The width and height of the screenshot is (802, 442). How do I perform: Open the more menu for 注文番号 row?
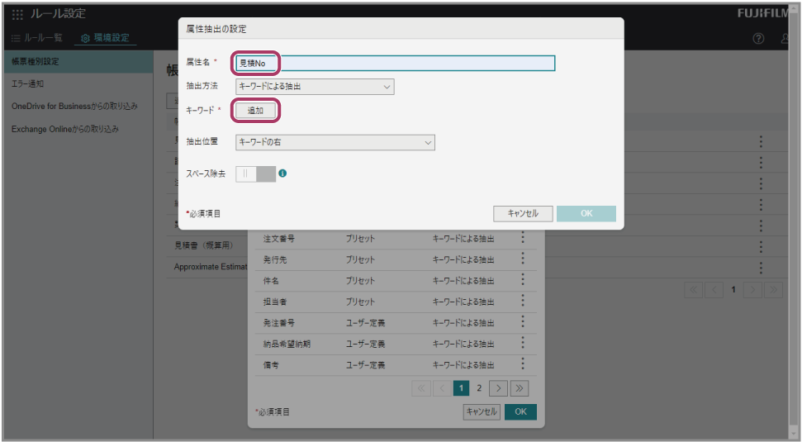[523, 237]
